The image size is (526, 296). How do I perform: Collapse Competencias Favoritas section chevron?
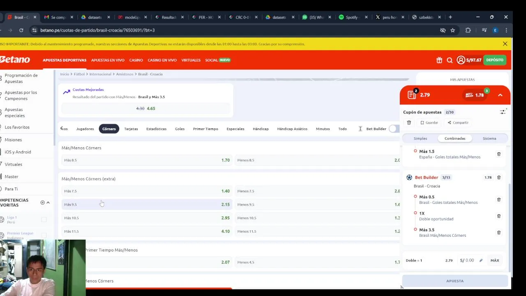click(48, 202)
